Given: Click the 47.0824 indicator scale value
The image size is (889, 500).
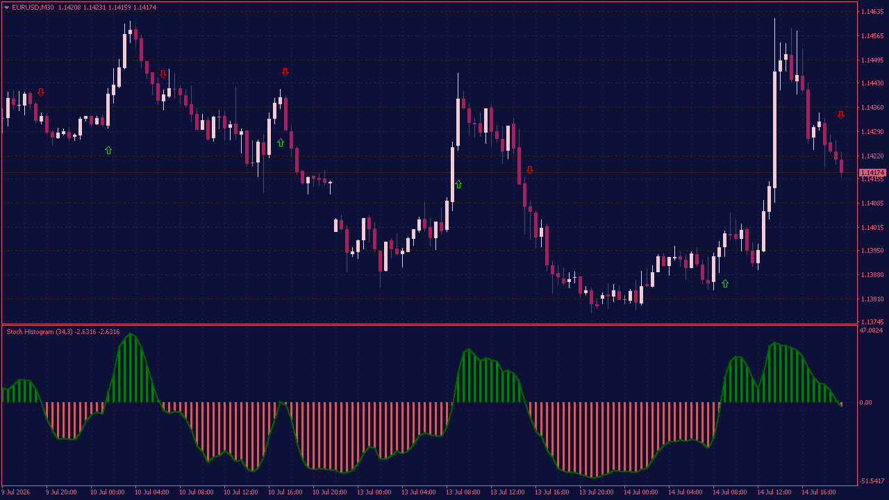Looking at the screenshot, I should pyautogui.click(x=871, y=331).
